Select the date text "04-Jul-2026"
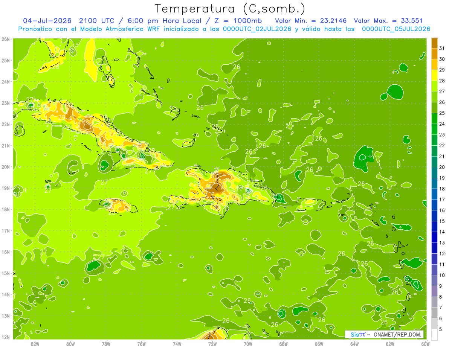This screenshot has width=452, height=349. (48, 21)
